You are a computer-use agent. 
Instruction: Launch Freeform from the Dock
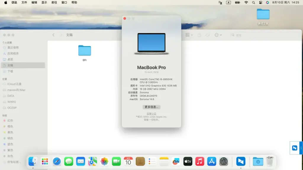pyautogui.click(x=176, y=161)
